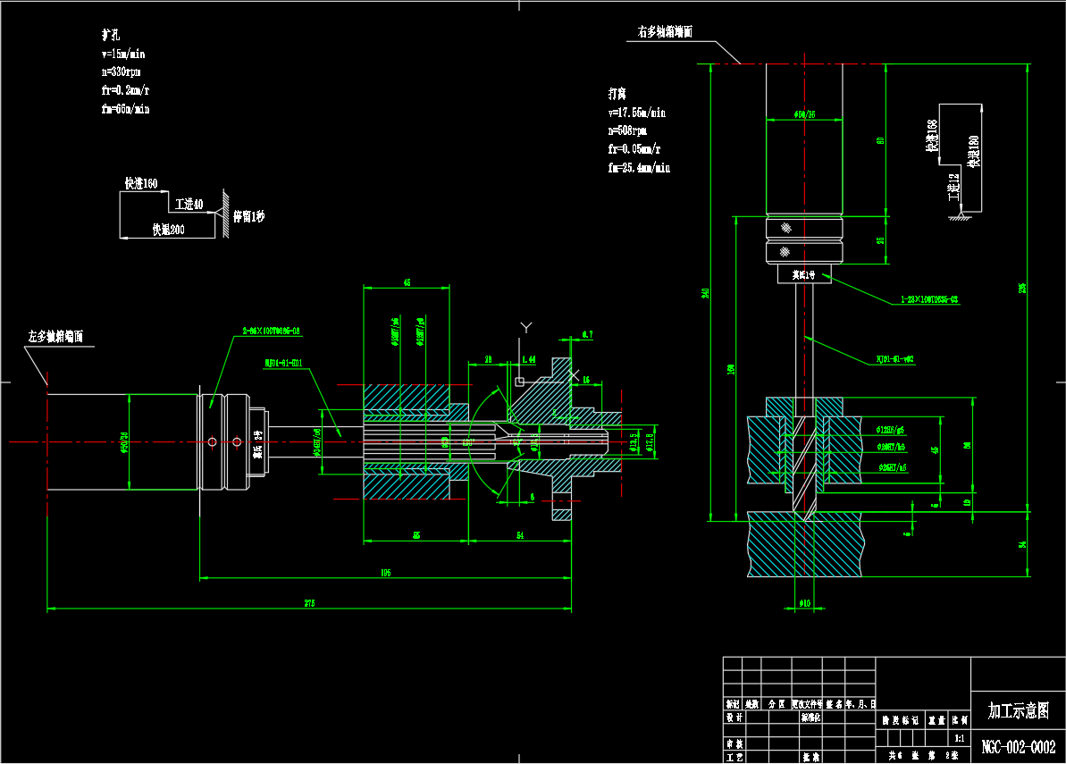Click the φ15 diameter dimension at bottom
The width and height of the screenshot is (1066, 764).
click(x=804, y=605)
